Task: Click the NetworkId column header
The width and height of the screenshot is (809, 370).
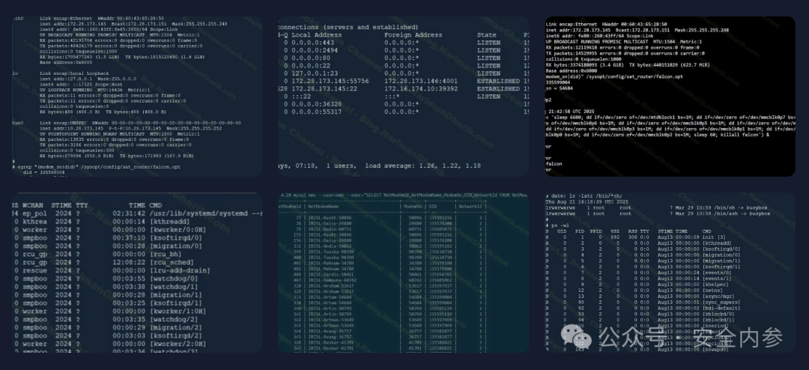Action: pos(471,207)
